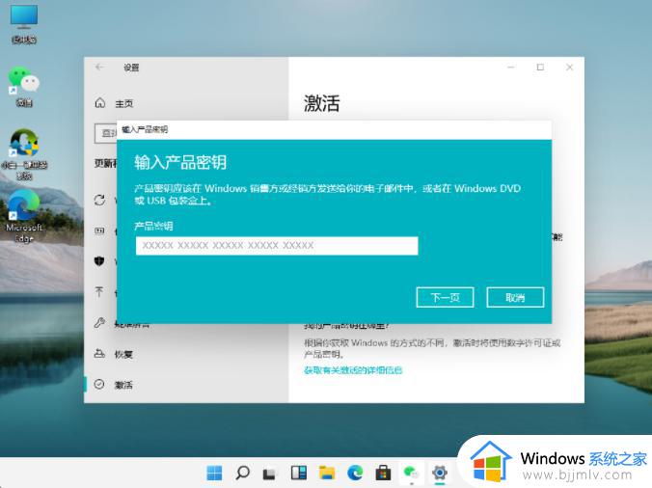The height and width of the screenshot is (488, 652).
Task: Close the Settings window
Action: (x=570, y=67)
